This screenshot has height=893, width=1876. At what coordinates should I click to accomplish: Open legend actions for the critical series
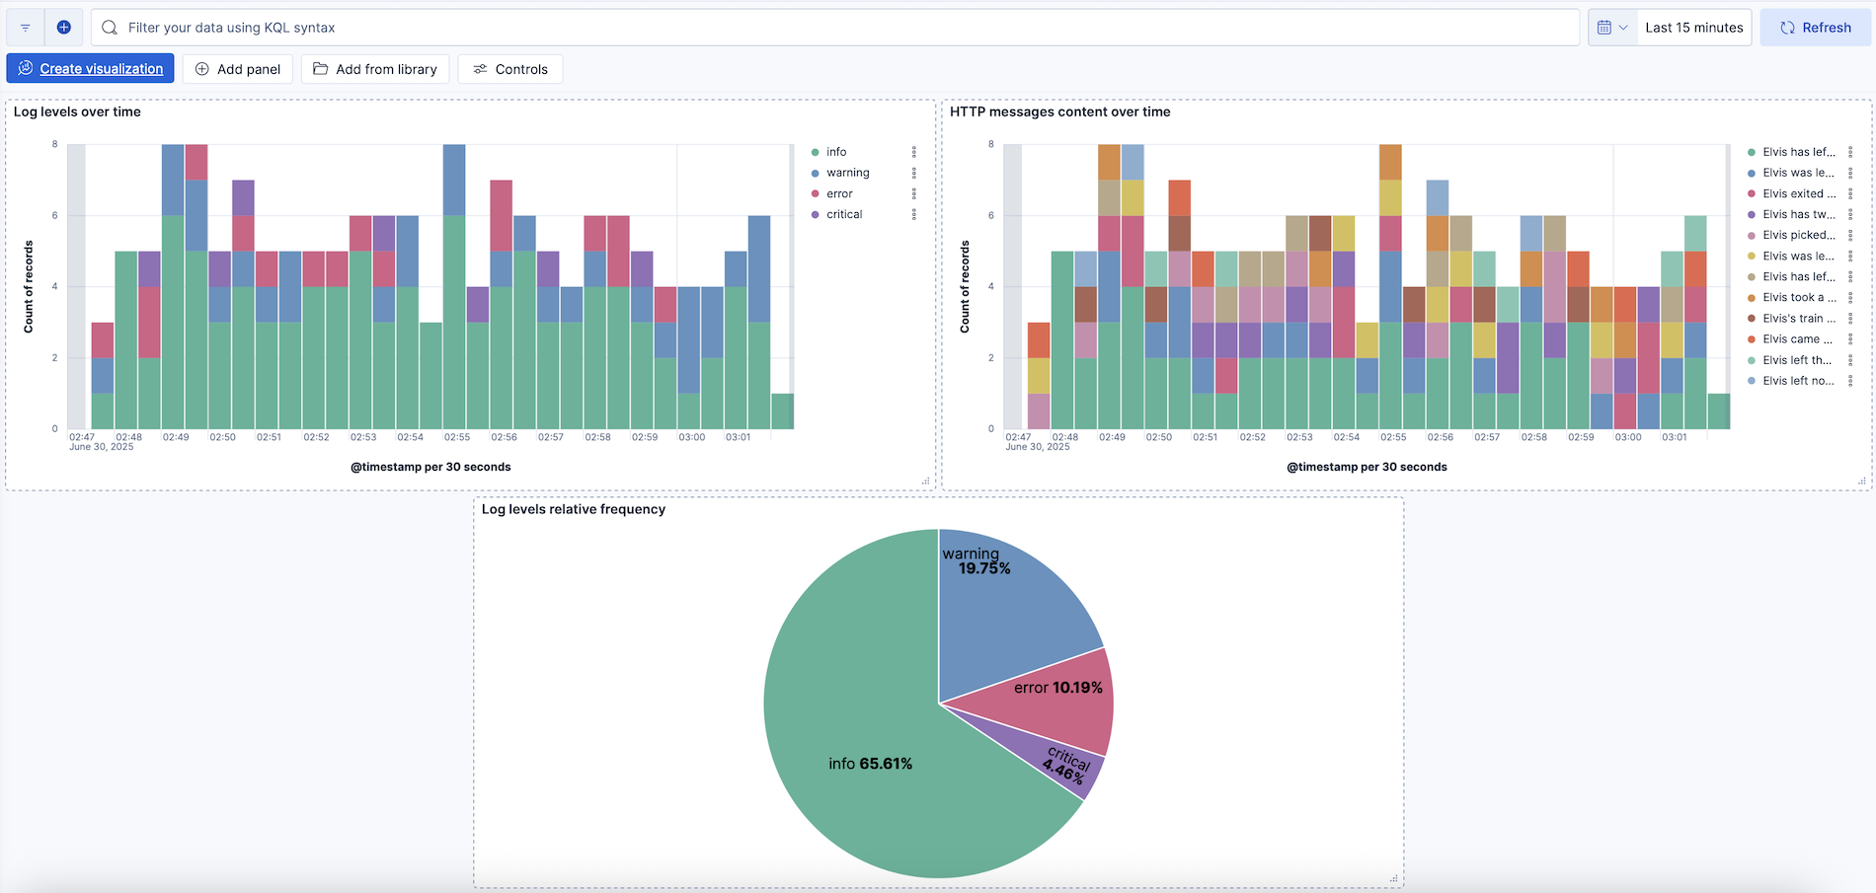(x=914, y=214)
